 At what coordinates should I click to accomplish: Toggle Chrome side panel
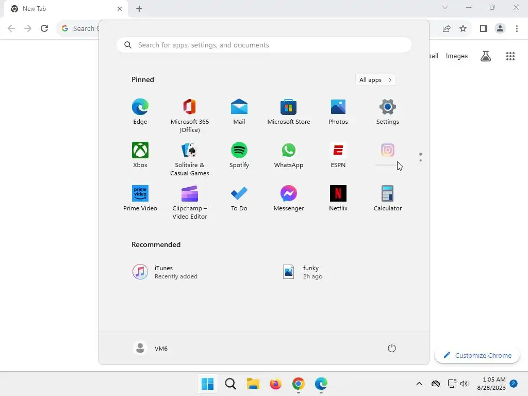point(484,29)
